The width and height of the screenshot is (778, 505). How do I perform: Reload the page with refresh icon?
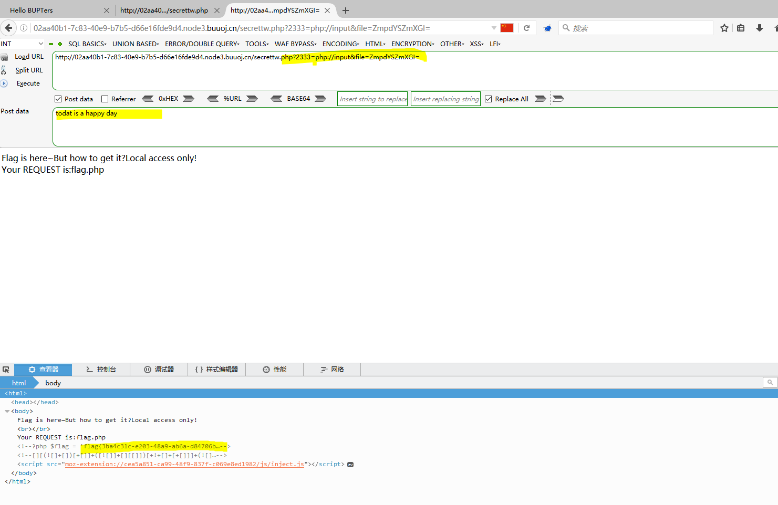[x=526, y=28]
